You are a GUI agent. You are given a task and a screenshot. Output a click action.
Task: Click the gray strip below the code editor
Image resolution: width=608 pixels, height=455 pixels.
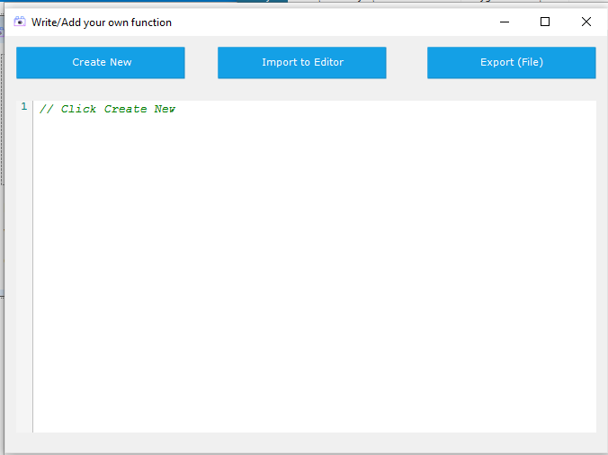[306, 442]
